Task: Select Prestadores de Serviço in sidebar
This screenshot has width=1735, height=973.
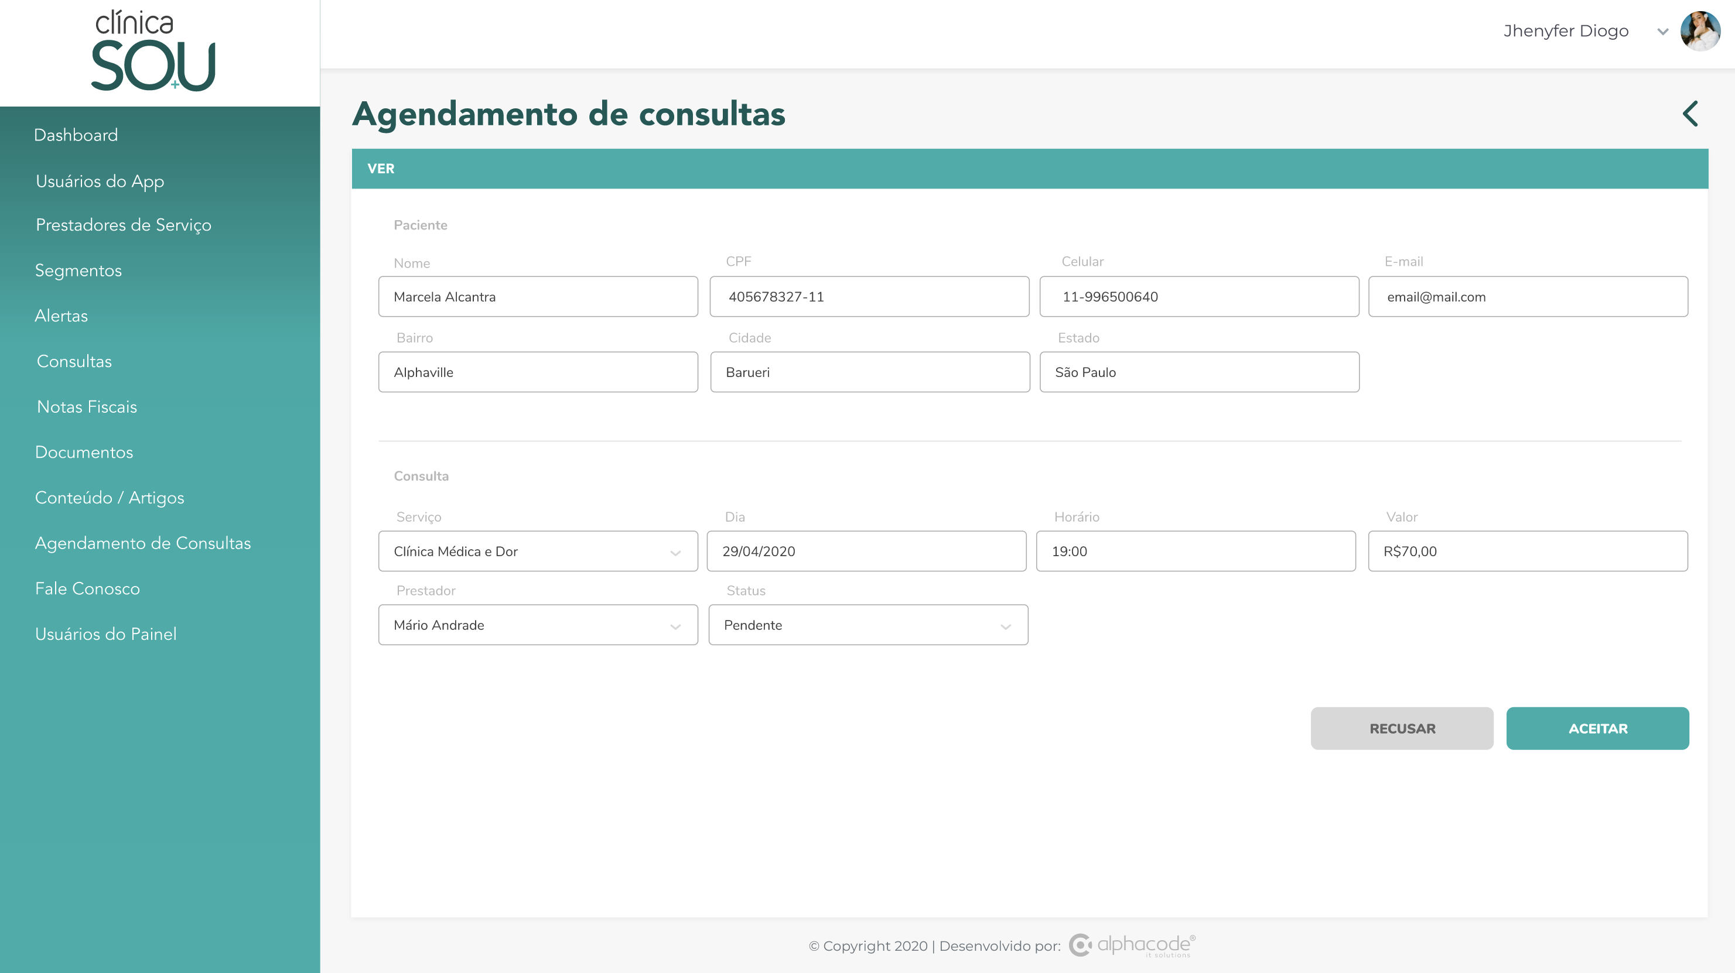Action: pyautogui.click(x=123, y=225)
